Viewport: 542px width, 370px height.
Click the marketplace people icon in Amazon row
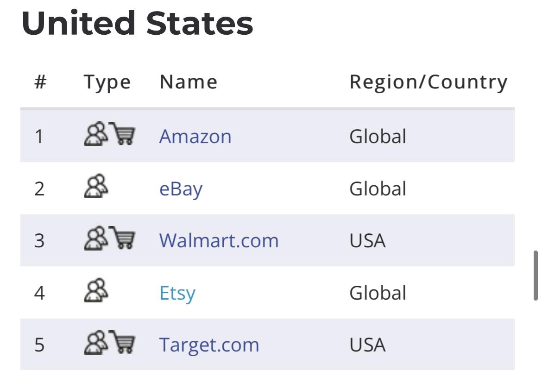tap(96, 134)
